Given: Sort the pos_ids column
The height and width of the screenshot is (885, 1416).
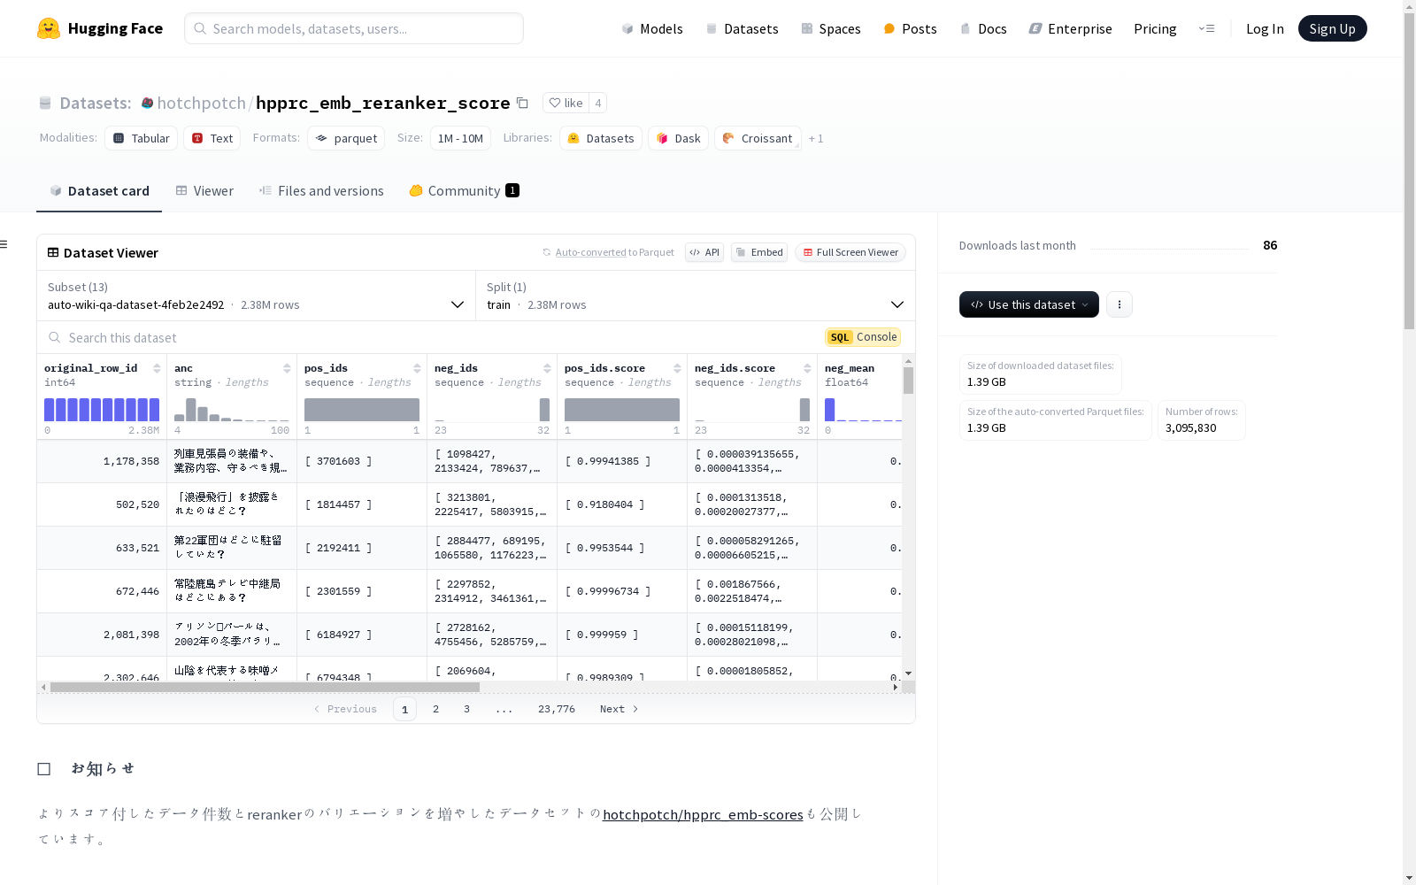Looking at the screenshot, I should (x=417, y=368).
